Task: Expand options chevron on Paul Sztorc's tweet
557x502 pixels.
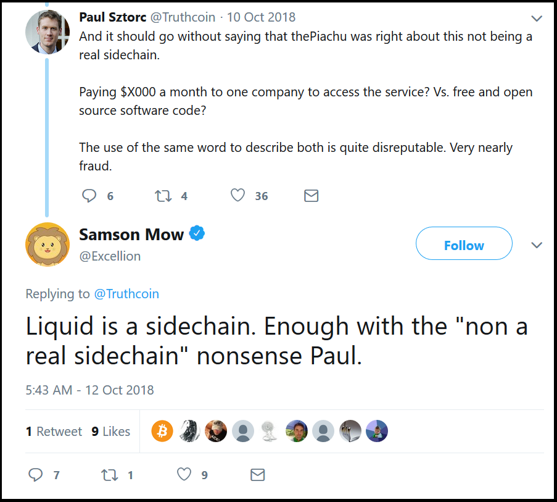Action: tap(537, 19)
